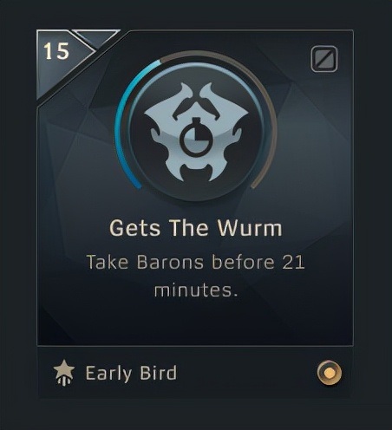
Task: Open the Gets The Wurm title
Action: [196, 228]
